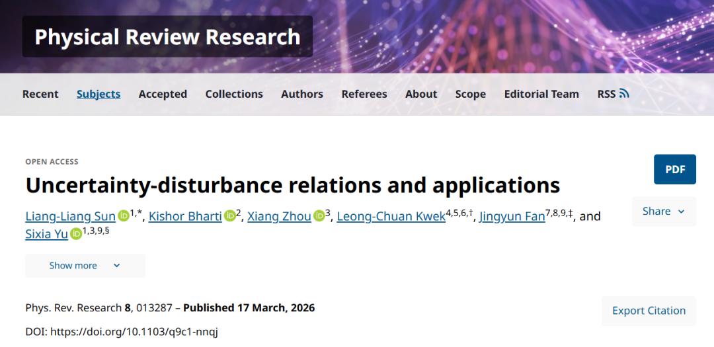The width and height of the screenshot is (714, 347).
Task: Open the Accepted papers page
Action: coord(163,94)
